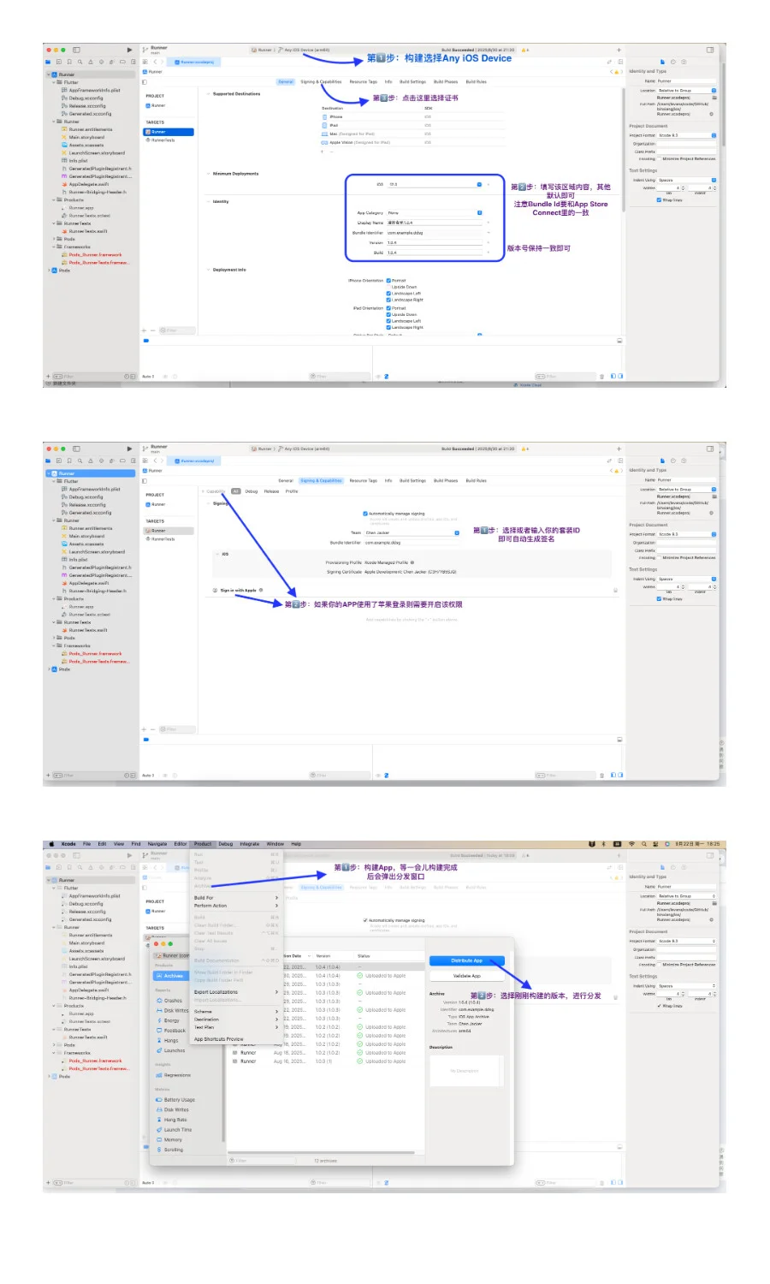Open Indent Using Spaces dropdown in top window

coord(687,181)
